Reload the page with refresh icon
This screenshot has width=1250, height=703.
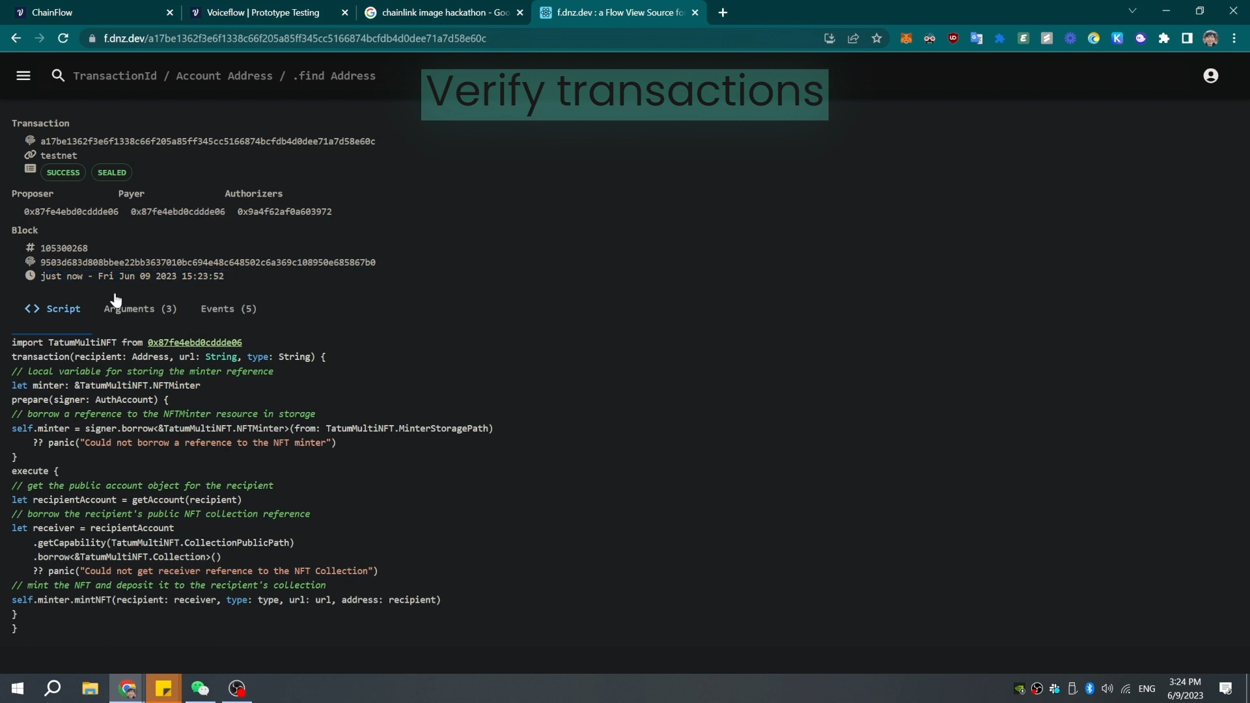(63, 38)
